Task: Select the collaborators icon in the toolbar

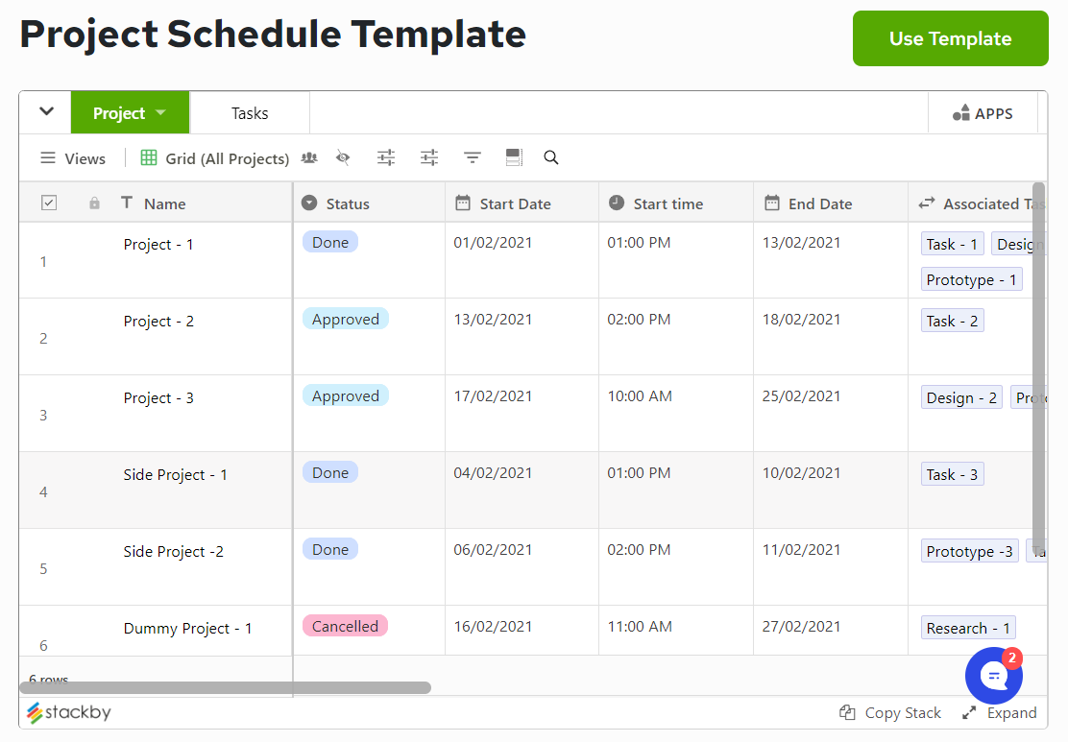Action: pyautogui.click(x=309, y=156)
